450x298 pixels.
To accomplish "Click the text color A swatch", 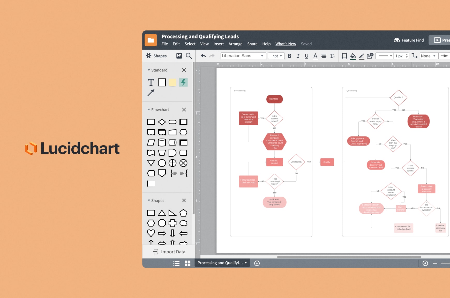I will [x=315, y=56].
